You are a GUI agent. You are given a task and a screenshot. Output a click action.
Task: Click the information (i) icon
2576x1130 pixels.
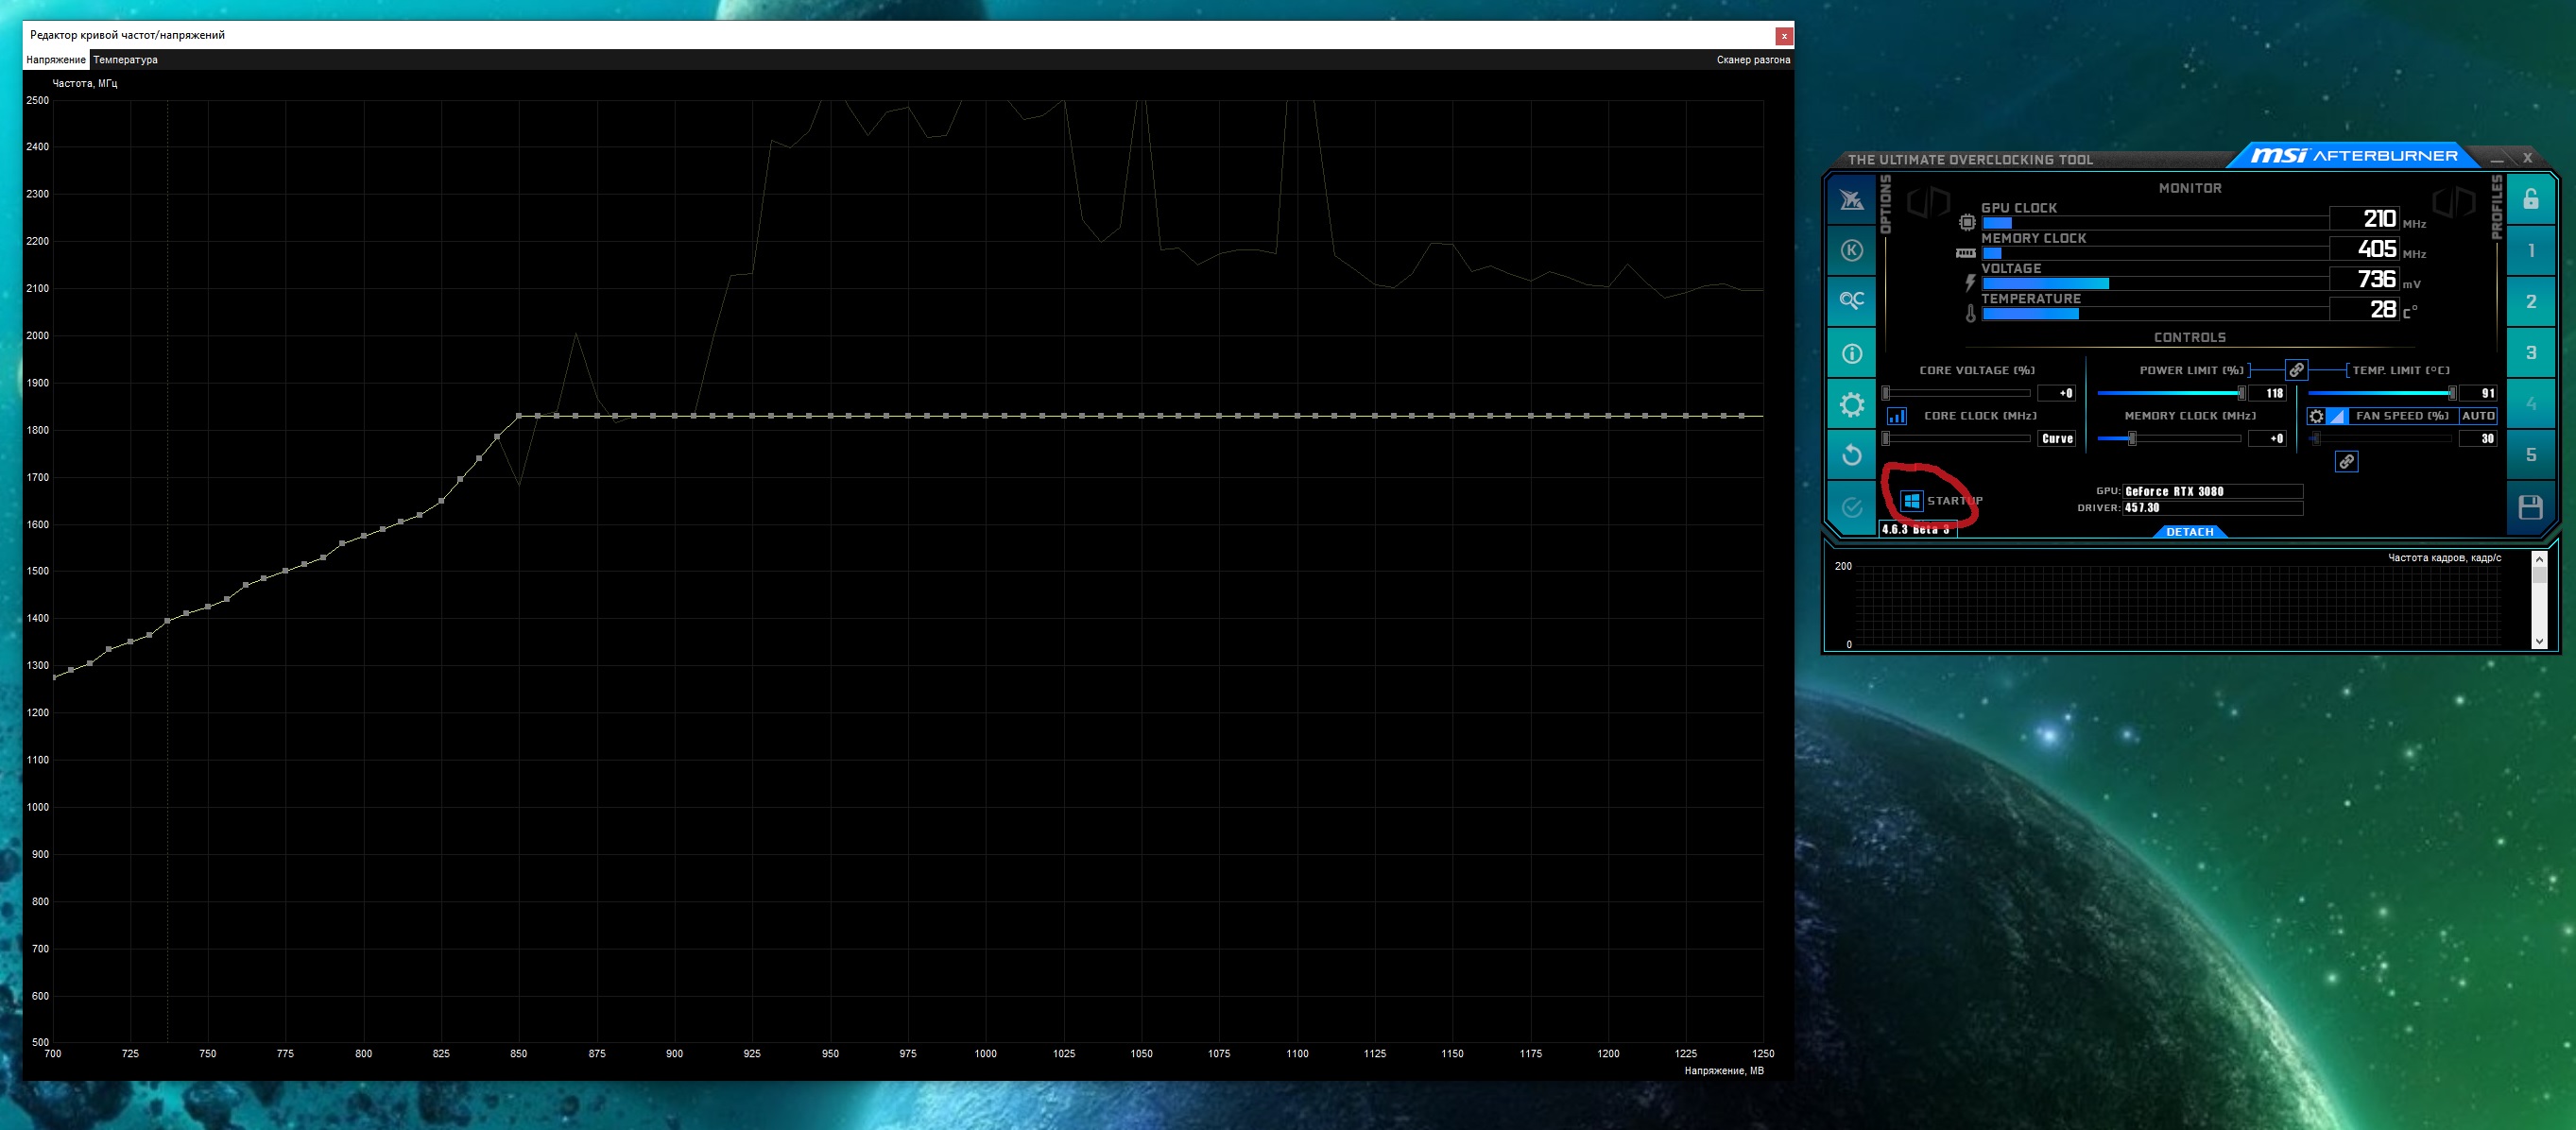tap(1851, 353)
